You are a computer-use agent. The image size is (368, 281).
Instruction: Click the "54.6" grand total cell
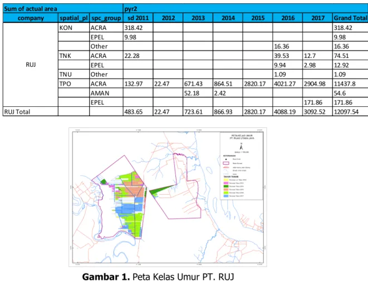click(350, 93)
